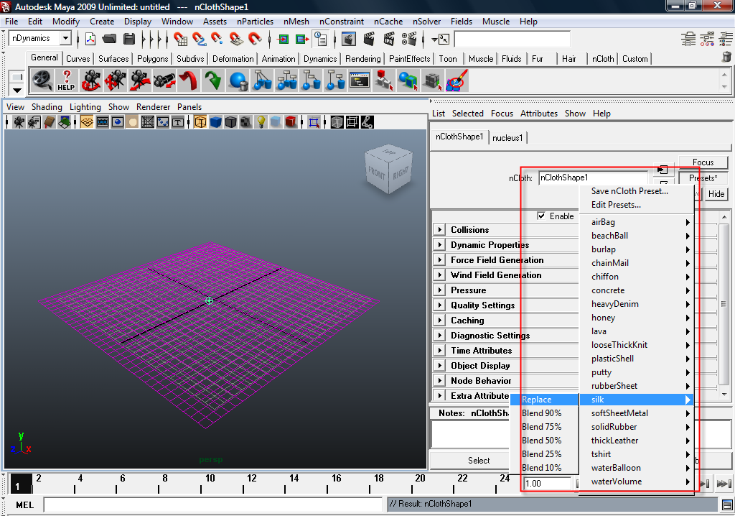Click the Select button
The width and height of the screenshot is (735, 516).
coord(479,461)
